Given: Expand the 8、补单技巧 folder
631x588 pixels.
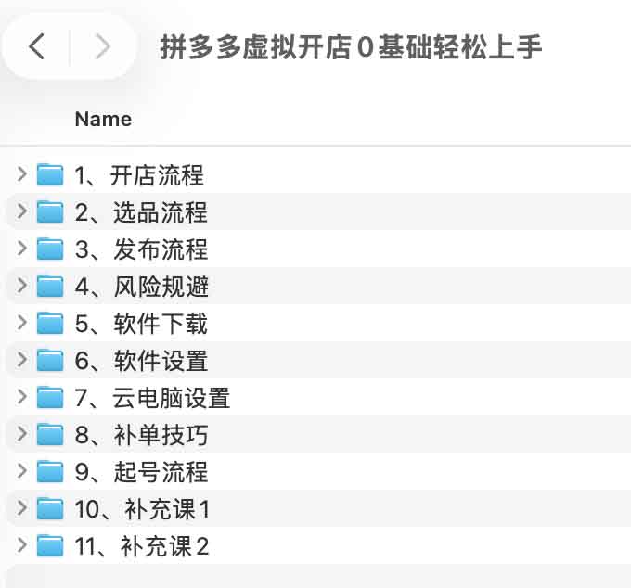Looking at the screenshot, I should click(22, 434).
